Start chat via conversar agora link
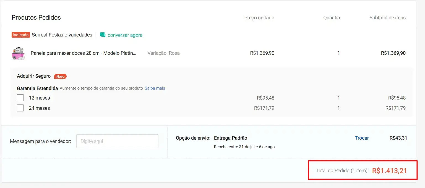The height and width of the screenshot is (188, 425). point(125,35)
